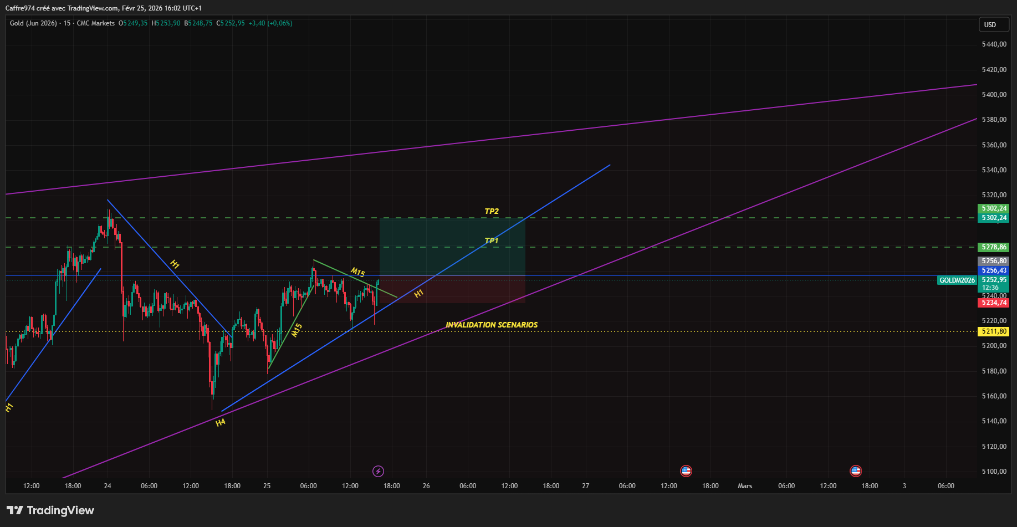Click the TradingView logo
This screenshot has width=1017, height=527.
(x=50, y=510)
